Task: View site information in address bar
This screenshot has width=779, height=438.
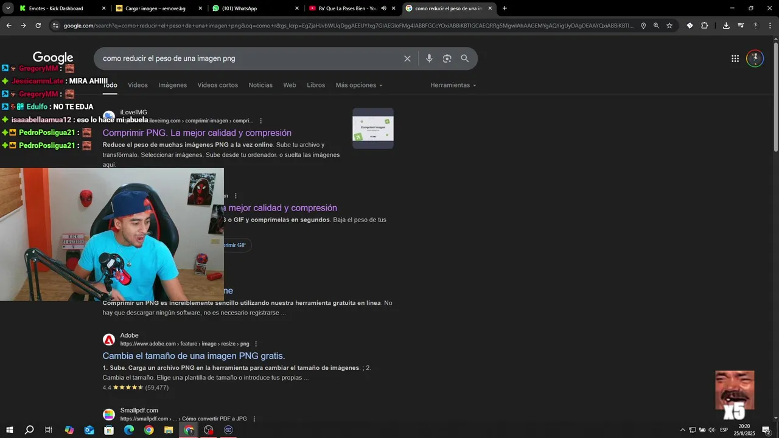Action: tap(55, 26)
